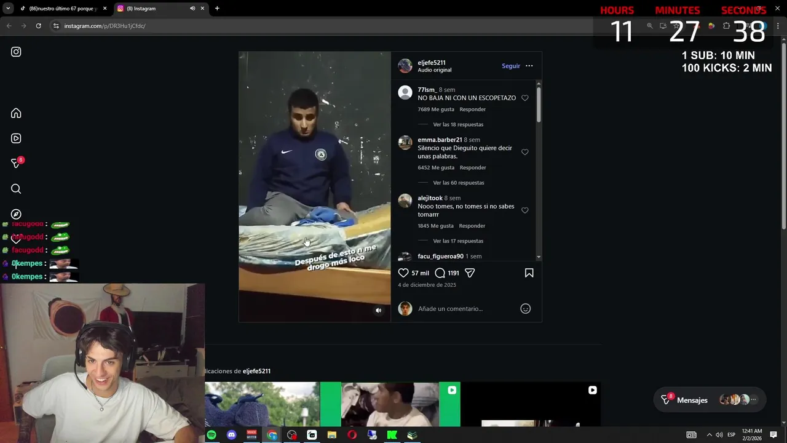Image resolution: width=787 pixels, height=443 pixels.
Task: Open Spotify from taskbar
Action: point(212,435)
